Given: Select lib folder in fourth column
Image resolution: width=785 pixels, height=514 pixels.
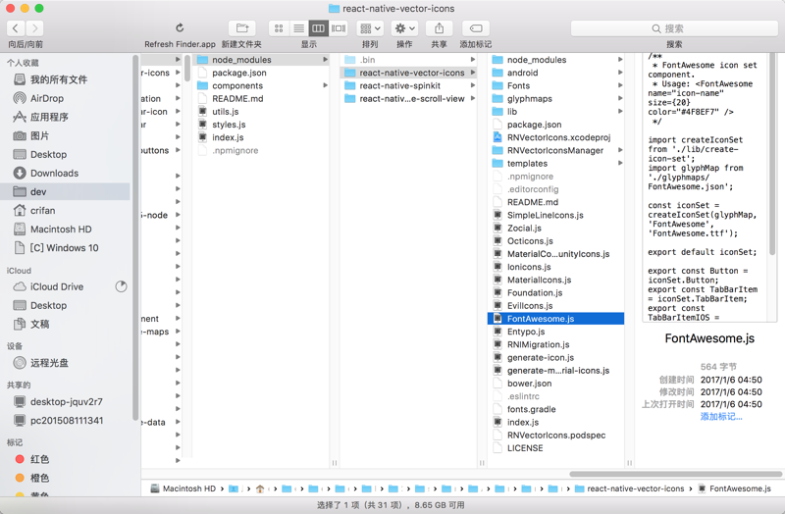Looking at the screenshot, I should tap(555, 112).
